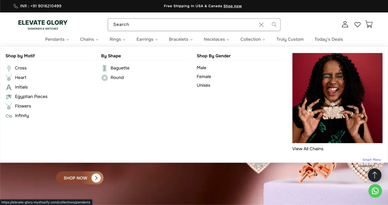
Task: Click the Cross motif icon
Action: click(9, 68)
